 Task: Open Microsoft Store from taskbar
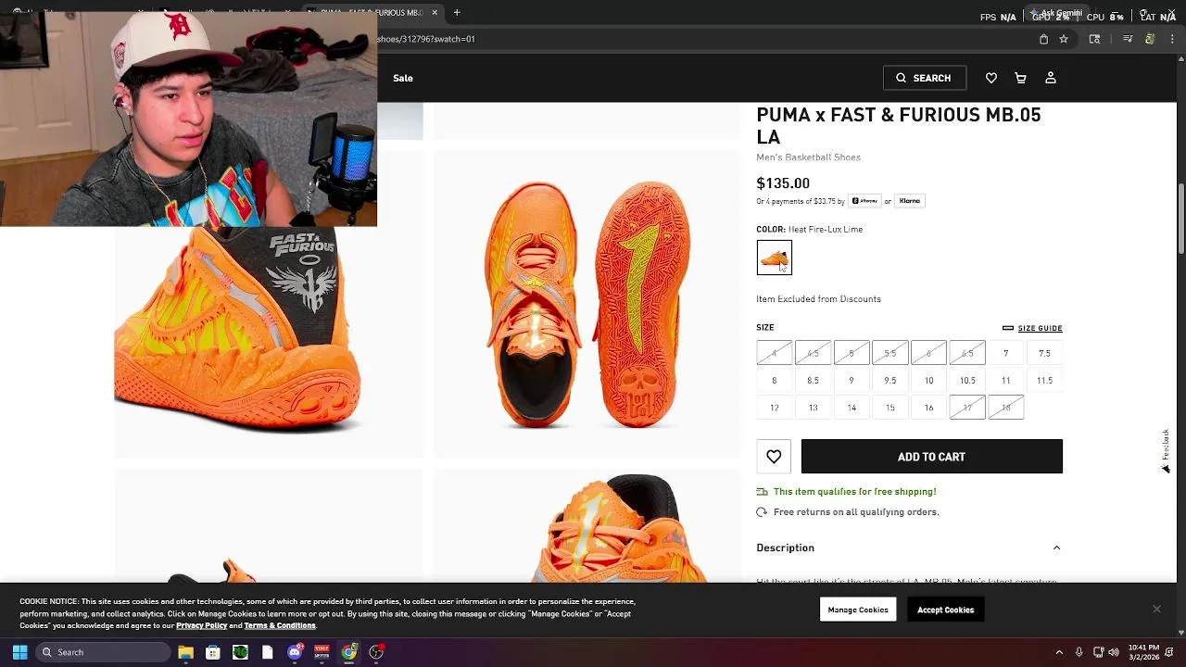[x=212, y=652]
